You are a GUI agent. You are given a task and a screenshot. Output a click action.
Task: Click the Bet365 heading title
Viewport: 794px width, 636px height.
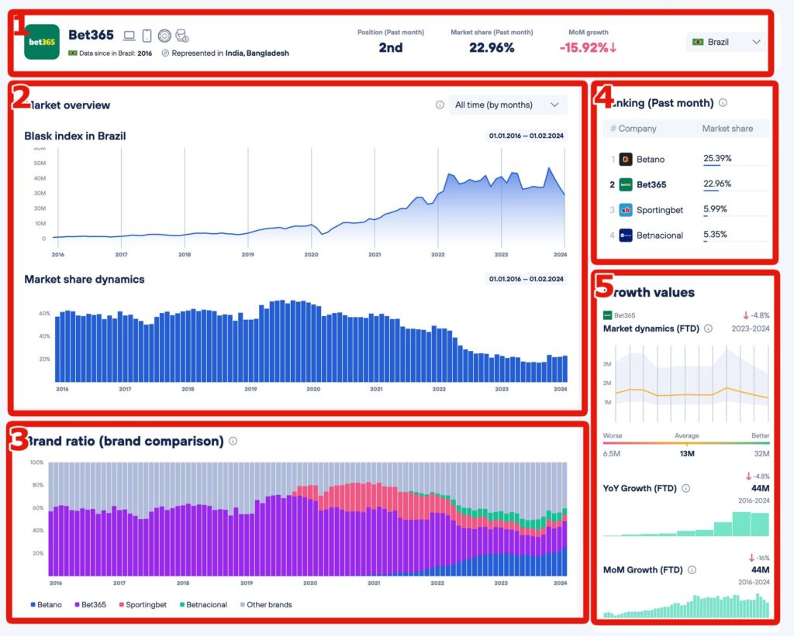(x=91, y=35)
